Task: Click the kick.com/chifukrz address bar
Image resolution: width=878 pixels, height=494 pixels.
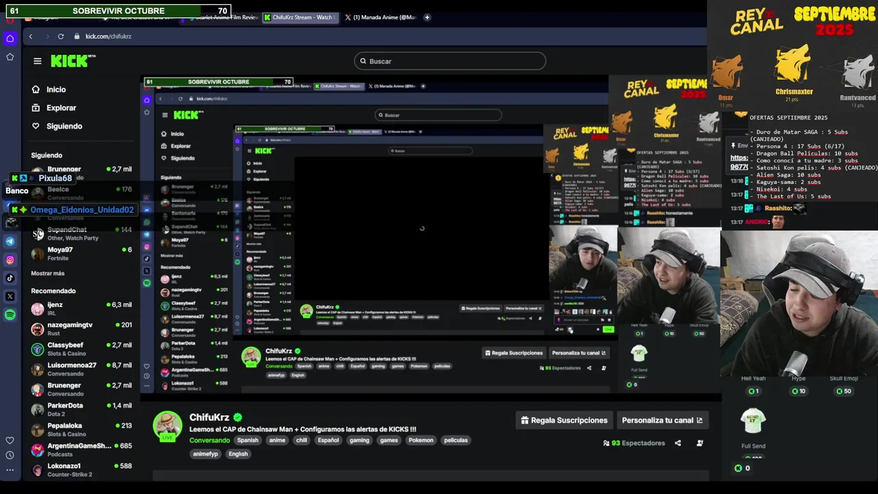Action: (108, 36)
